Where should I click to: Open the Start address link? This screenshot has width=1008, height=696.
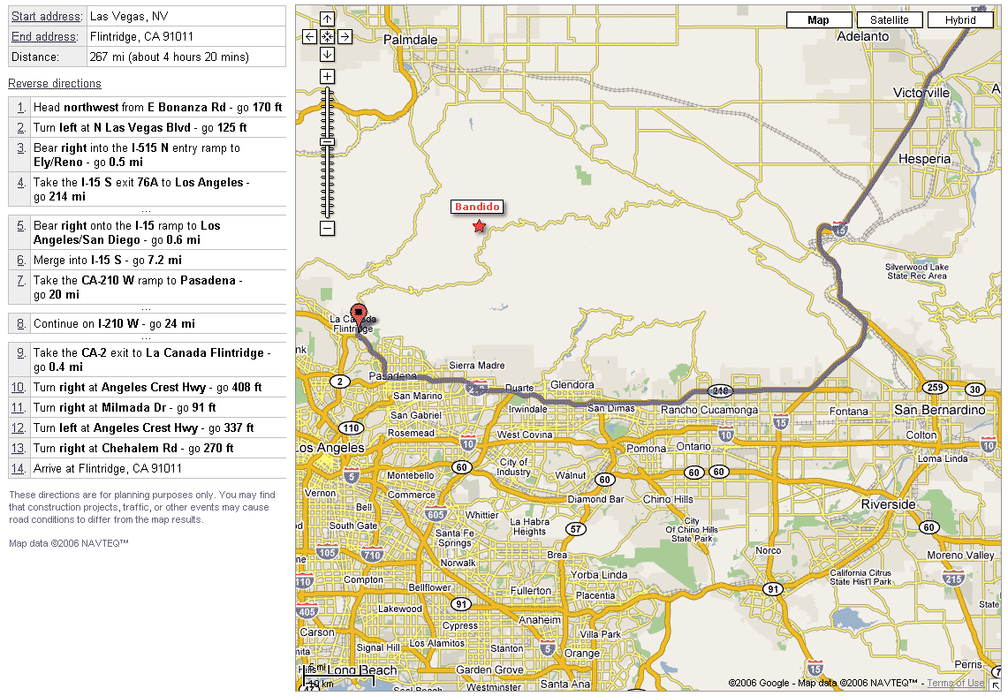(x=47, y=17)
